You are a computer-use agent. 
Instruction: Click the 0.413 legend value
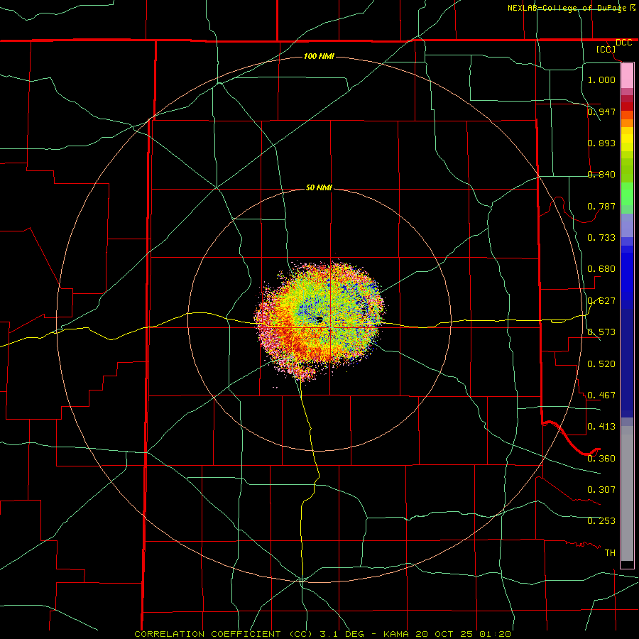[601, 427]
